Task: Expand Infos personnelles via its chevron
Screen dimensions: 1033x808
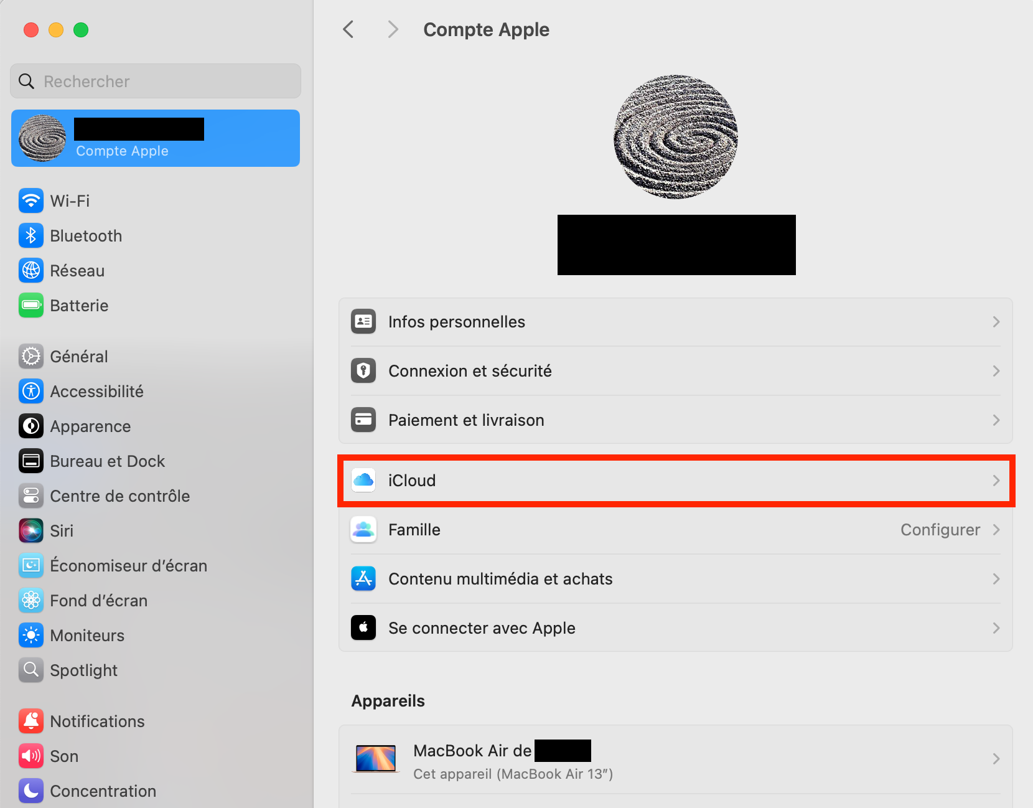Action: pos(996,322)
